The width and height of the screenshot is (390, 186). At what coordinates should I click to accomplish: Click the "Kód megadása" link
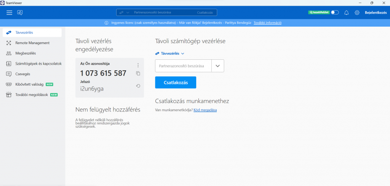point(205,110)
